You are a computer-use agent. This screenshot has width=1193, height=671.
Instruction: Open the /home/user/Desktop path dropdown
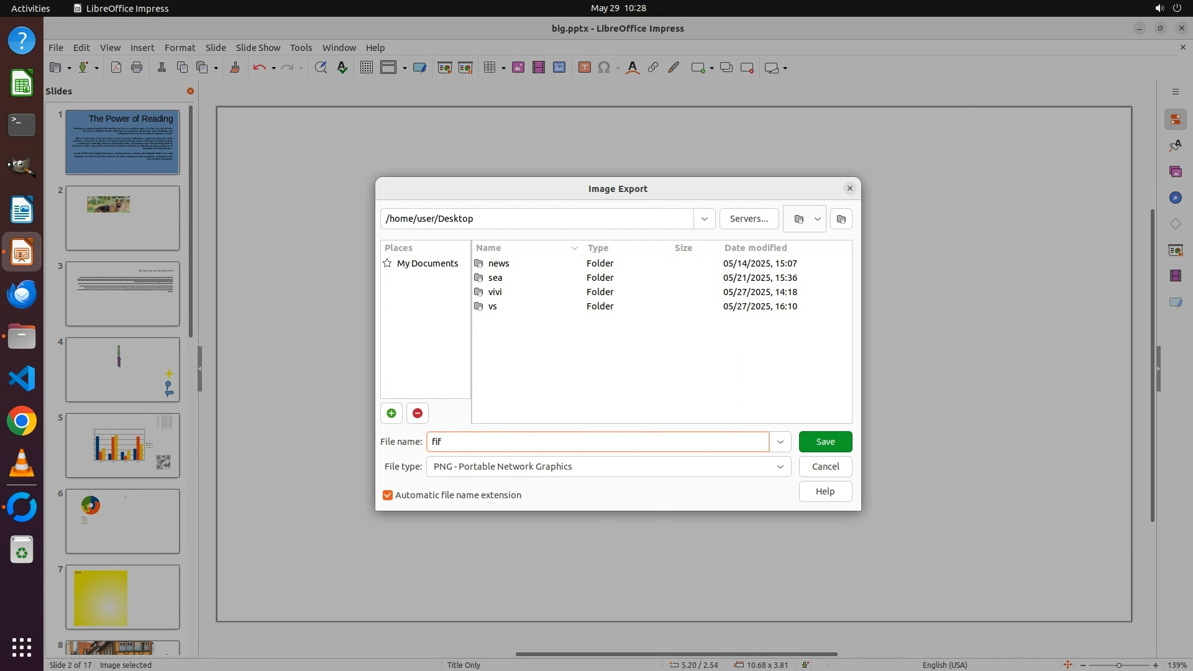coord(704,219)
